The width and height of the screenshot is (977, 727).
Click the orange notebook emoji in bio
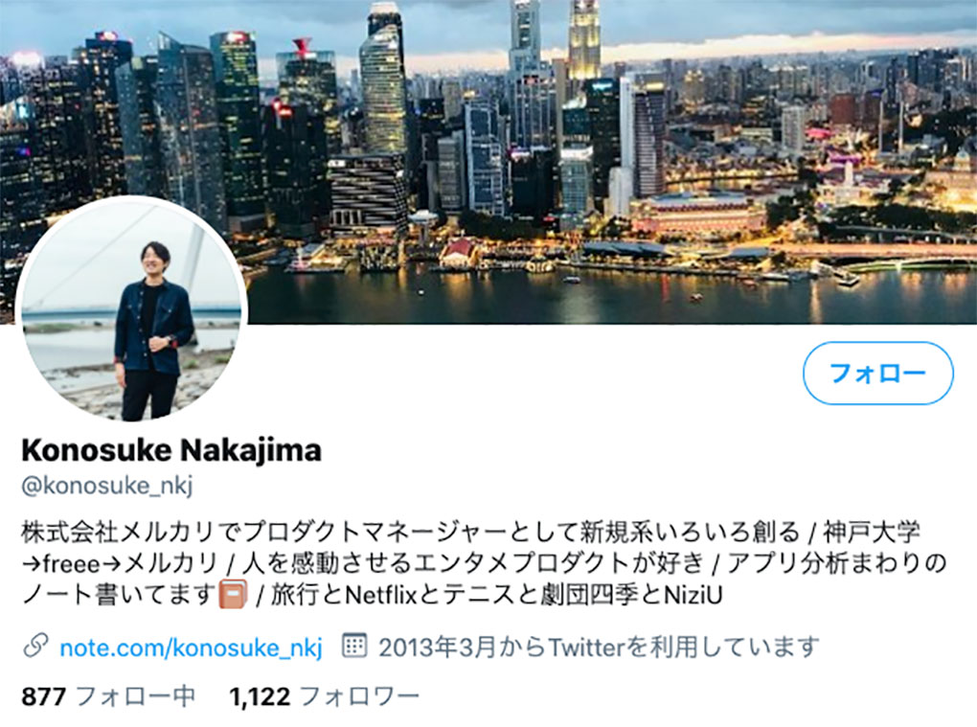[233, 594]
